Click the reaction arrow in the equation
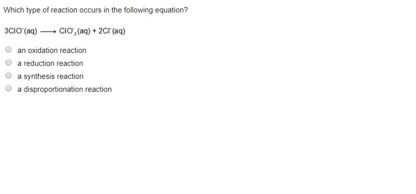 click(48, 32)
